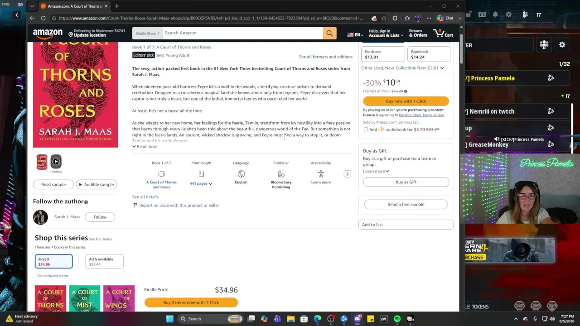Click the See all details link
Screen dimensions: 580x326
click(145, 197)
